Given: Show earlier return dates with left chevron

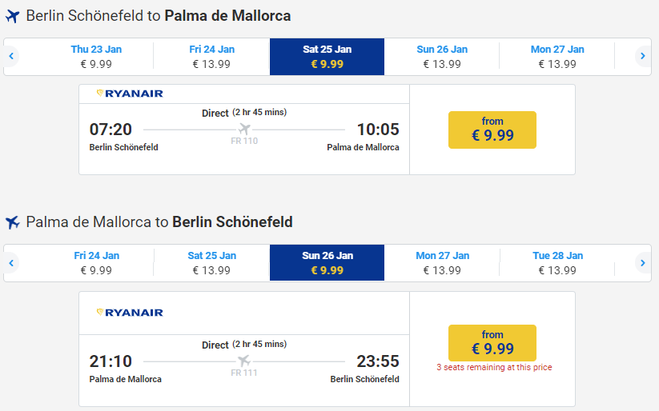Looking at the screenshot, I should tap(11, 263).
